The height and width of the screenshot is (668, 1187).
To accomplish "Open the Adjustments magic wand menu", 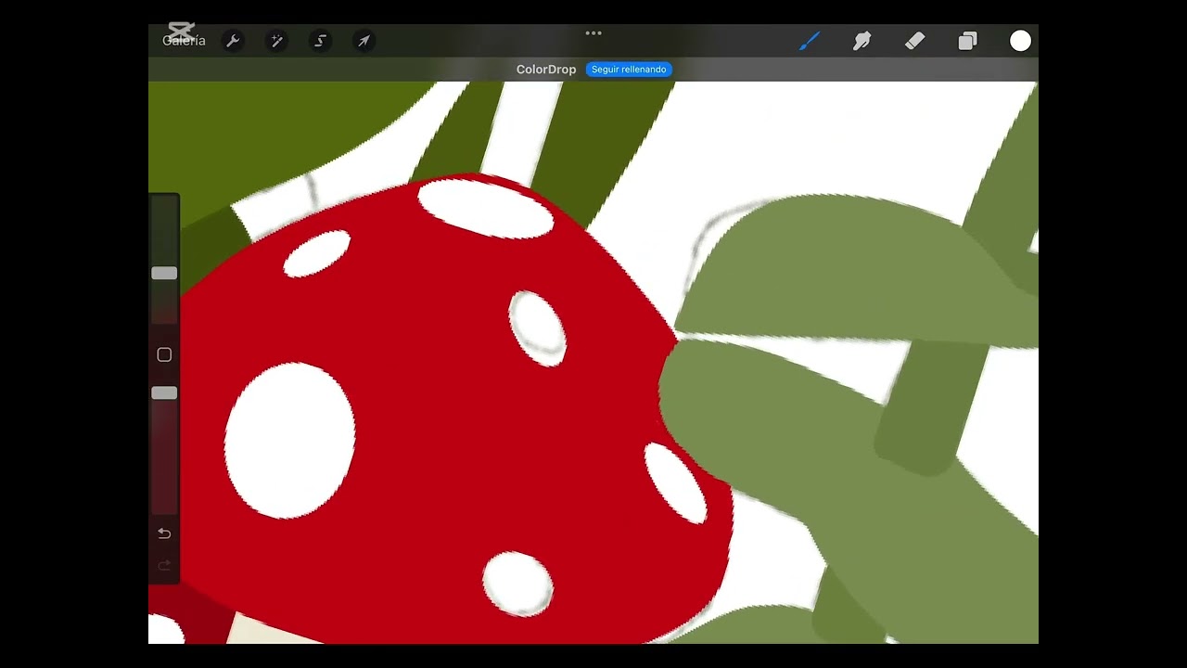I will click(x=276, y=41).
